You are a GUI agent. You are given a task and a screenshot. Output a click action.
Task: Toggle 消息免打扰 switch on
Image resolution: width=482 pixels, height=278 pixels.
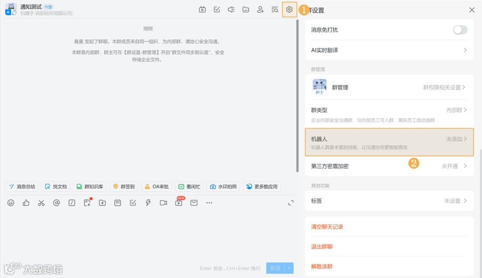(x=460, y=29)
